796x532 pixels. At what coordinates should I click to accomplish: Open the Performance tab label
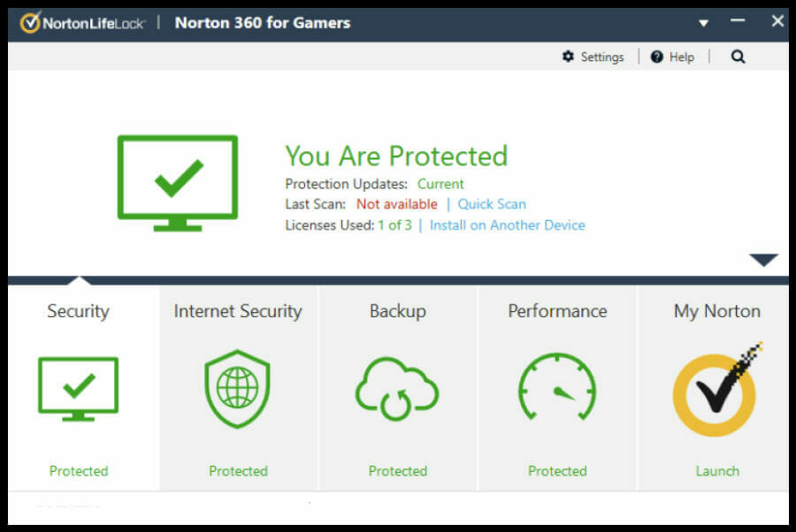click(557, 311)
